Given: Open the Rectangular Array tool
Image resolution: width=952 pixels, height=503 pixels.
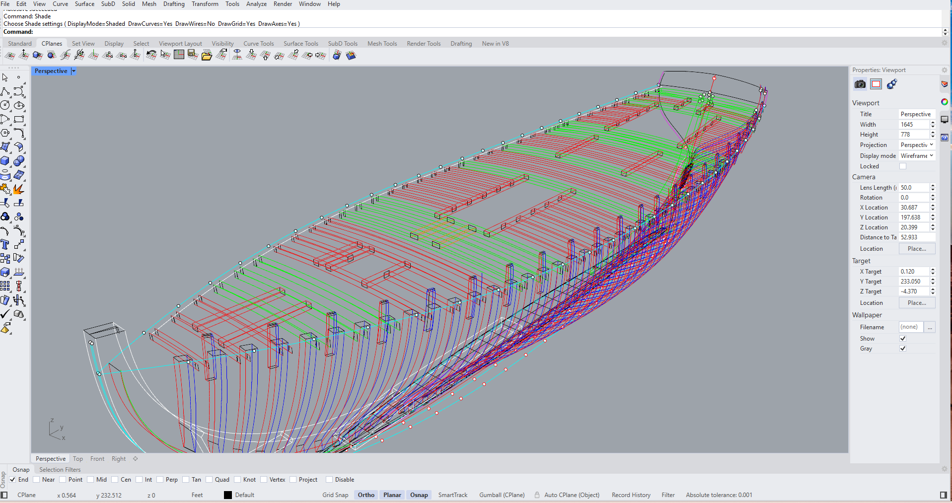Looking at the screenshot, I should (x=5, y=286).
